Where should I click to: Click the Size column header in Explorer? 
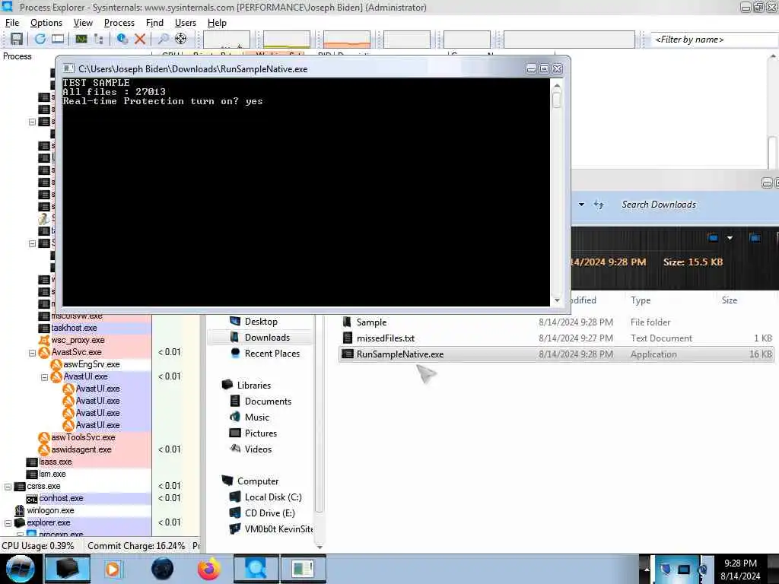pyautogui.click(x=730, y=300)
